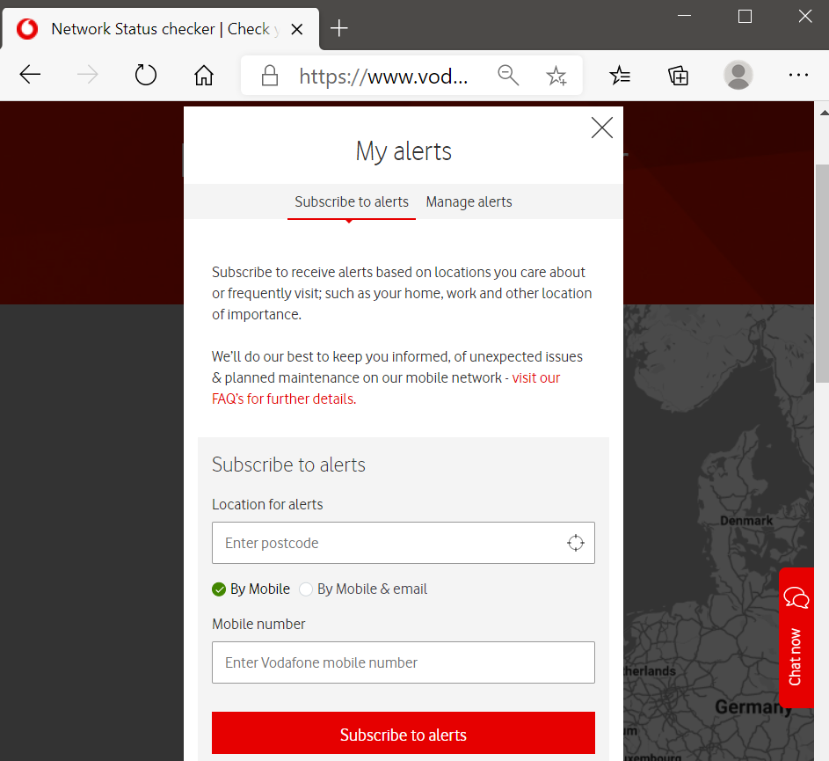Open the zoom search control in address bar
The width and height of the screenshot is (829, 761).
point(508,76)
